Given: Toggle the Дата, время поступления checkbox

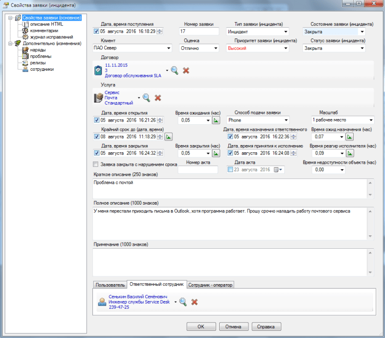Looking at the screenshot, I should [97, 31].
